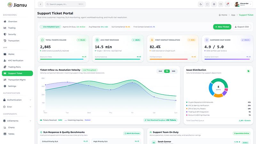This screenshot has width=256, height=144.
Task: Click the FCR Benchmark progress bar
Action: click(173, 59)
